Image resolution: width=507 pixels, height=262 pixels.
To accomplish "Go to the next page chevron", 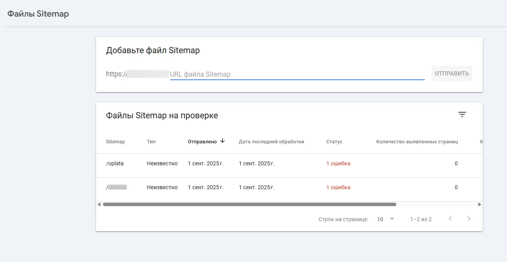I will pos(469,219).
